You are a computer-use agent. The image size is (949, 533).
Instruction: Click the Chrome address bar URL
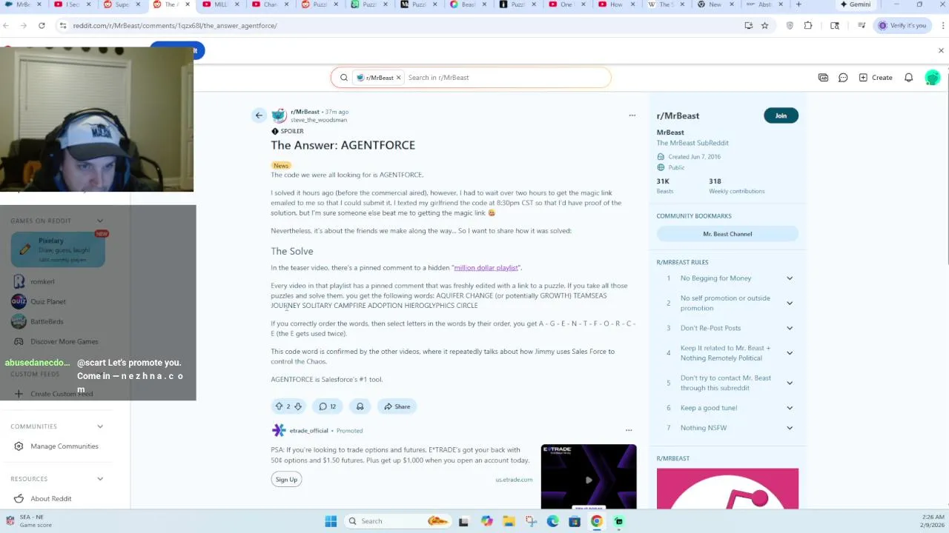pyautogui.click(x=175, y=25)
